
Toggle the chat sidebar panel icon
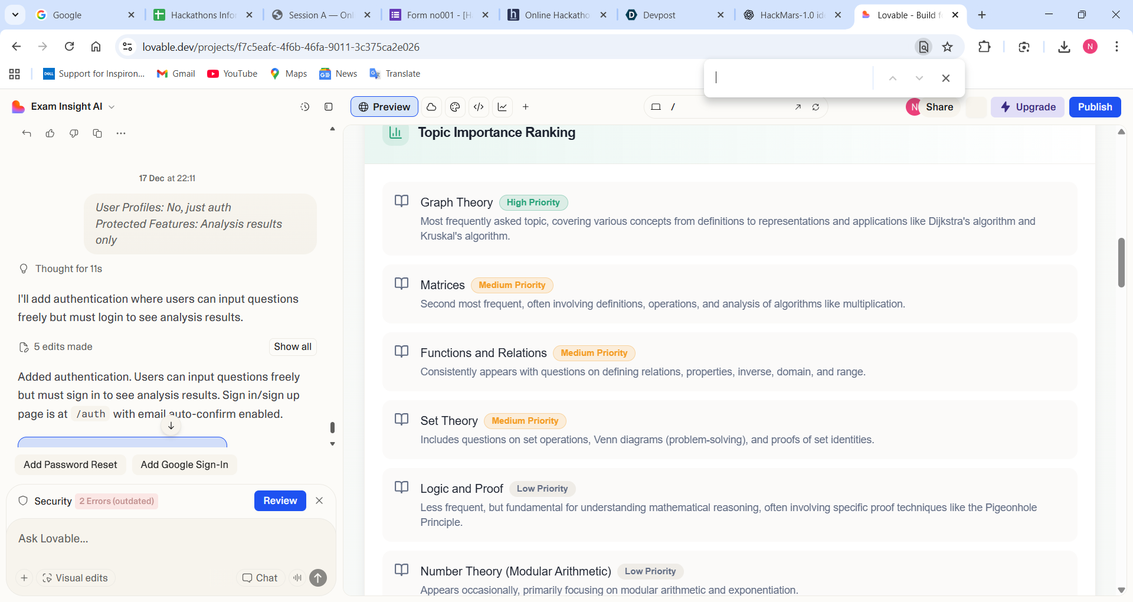click(329, 107)
